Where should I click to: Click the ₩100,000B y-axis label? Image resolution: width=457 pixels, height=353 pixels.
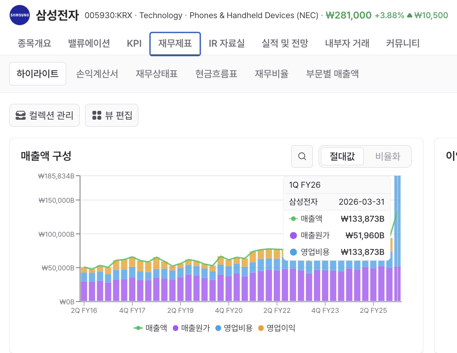coord(56,234)
